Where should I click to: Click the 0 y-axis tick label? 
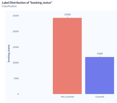18,94
